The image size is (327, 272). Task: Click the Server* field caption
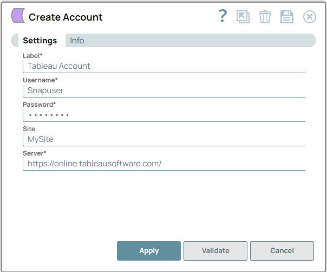[x=35, y=153]
